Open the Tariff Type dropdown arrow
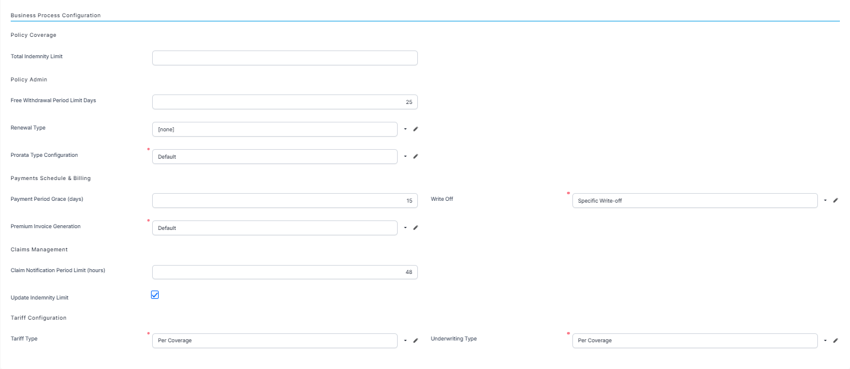Viewport: 850px width, 369px height. click(405, 340)
